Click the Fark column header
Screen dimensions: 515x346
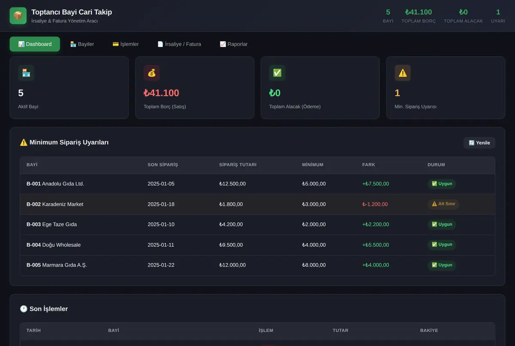[369, 165]
